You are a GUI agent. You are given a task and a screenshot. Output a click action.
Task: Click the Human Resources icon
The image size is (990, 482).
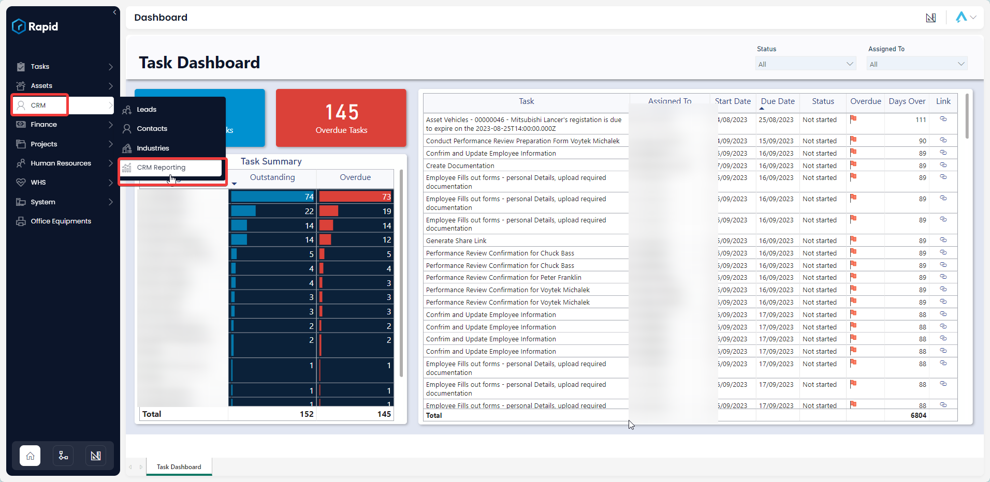click(21, 163)
